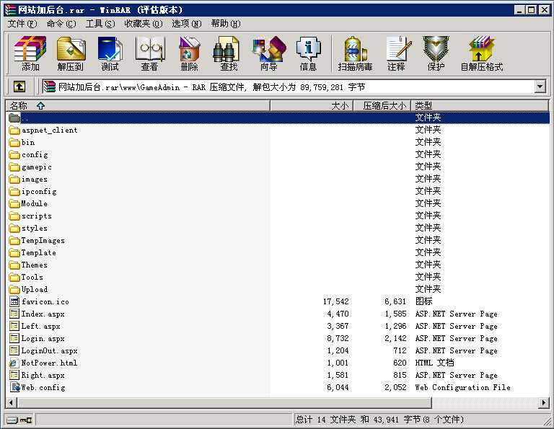The image size is (554, 429).
Task: Click the bin folder icon
Action: pyautogui.click(x=14, y=142)
